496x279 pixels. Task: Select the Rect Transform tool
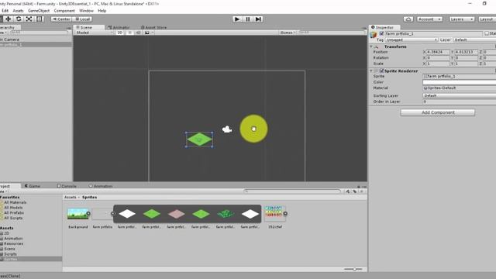click(x=40, y=19)
